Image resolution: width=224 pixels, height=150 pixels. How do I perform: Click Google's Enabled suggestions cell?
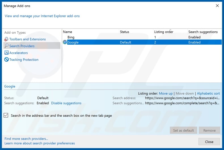point(194,42)
